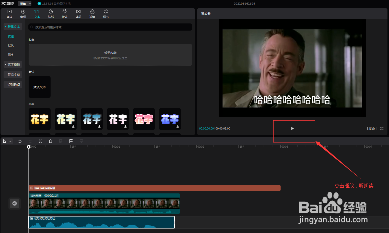Enter fullscreen preview mode
Screen dimensions: 389x233
coord(382,128)
